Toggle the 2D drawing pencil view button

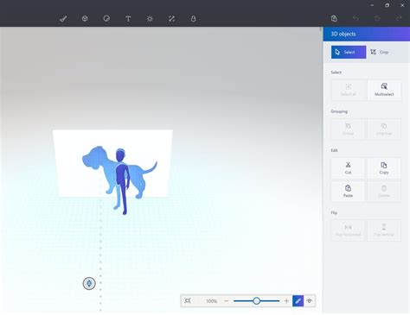(x=298, y=301)
